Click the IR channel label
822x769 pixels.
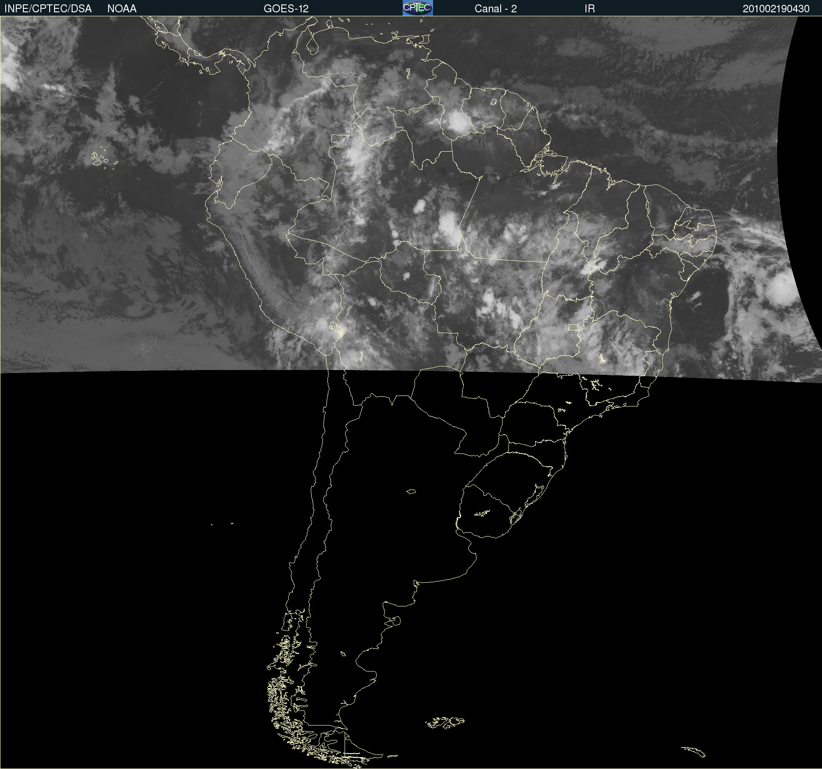(x=589, y=9)
